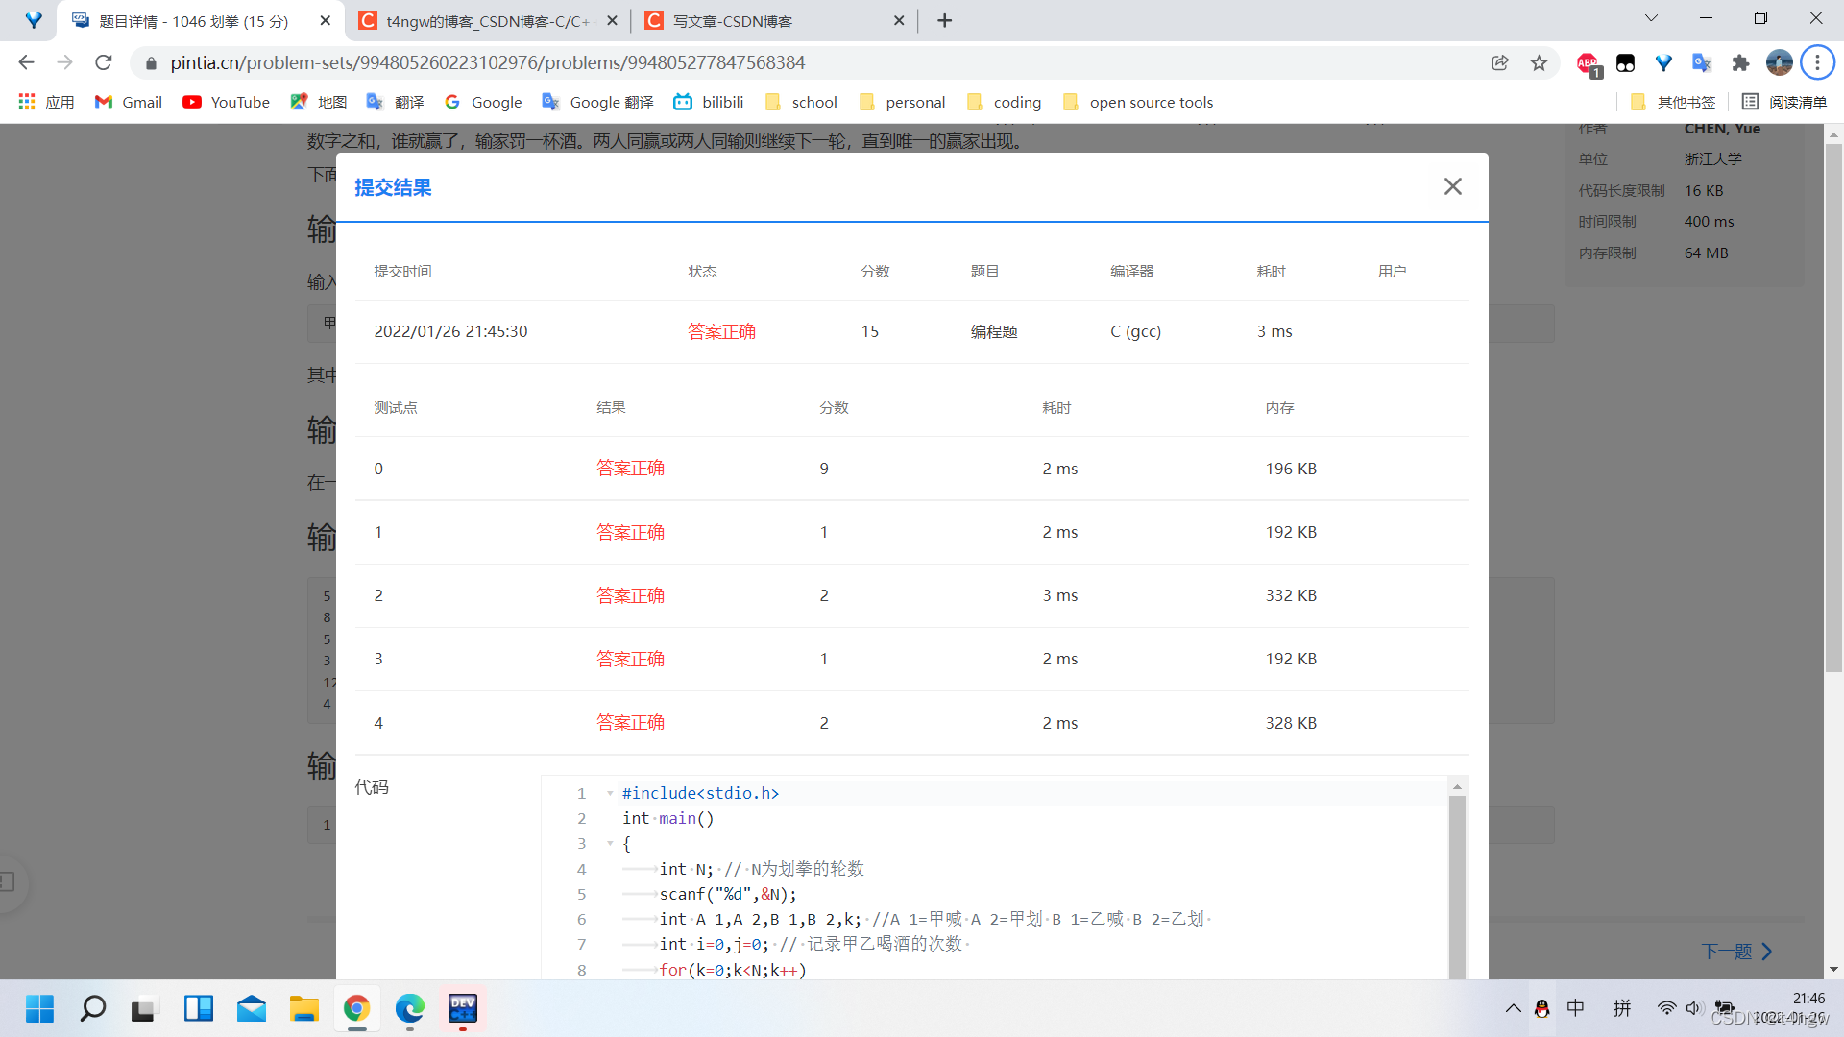
Task: Bookmark this page with the star
Action: pos(1539,62)
